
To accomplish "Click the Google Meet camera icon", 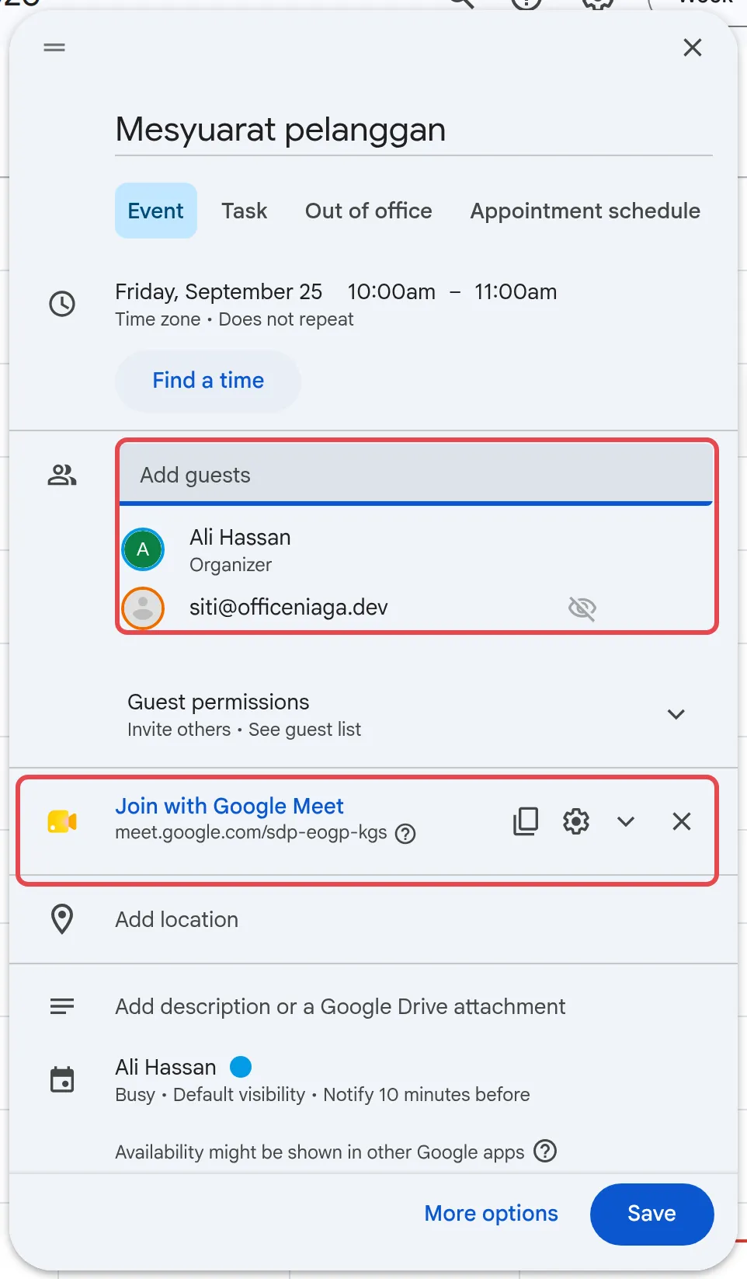I will 62,821.
